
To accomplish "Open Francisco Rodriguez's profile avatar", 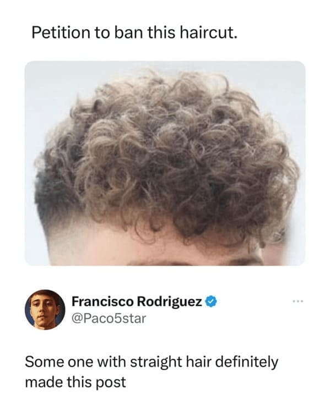I will [x=45, y=310].
